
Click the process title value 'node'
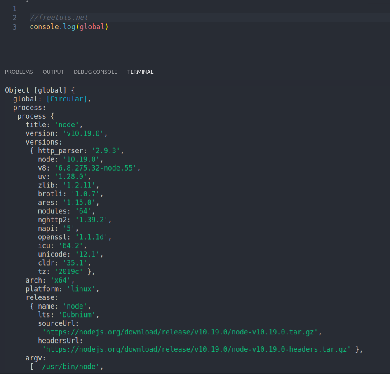[x=67, y=124]
